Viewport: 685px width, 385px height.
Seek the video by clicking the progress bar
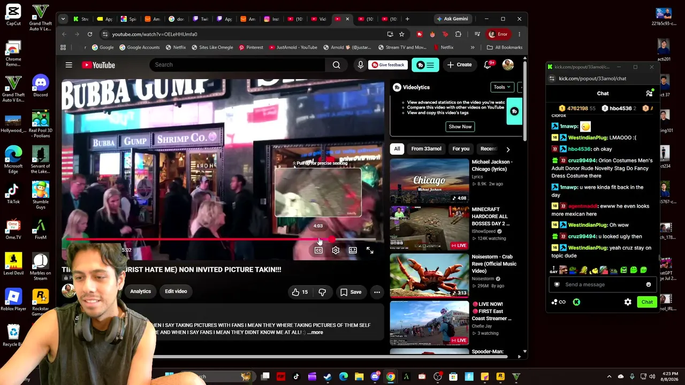point(222,240)
